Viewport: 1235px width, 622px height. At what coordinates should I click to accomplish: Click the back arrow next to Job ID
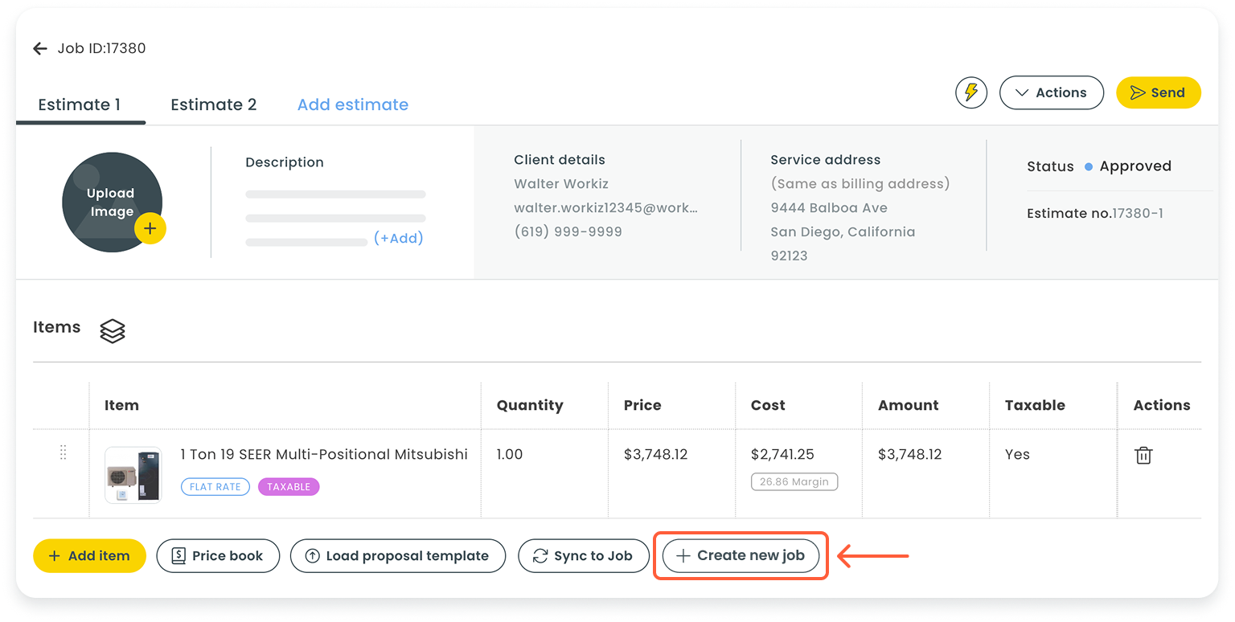[x=40, y=49]
